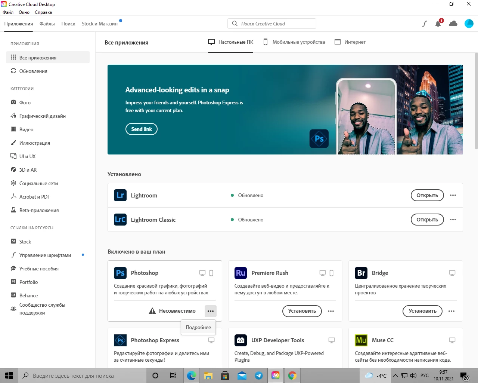478x383 pixels.
Task: Open more options for Photoshop
Action: (211, 311)
